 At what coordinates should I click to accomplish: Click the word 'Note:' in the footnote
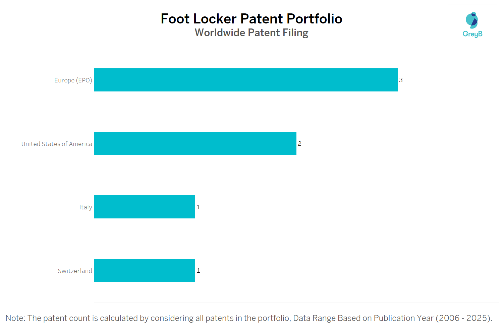(15, 318)
